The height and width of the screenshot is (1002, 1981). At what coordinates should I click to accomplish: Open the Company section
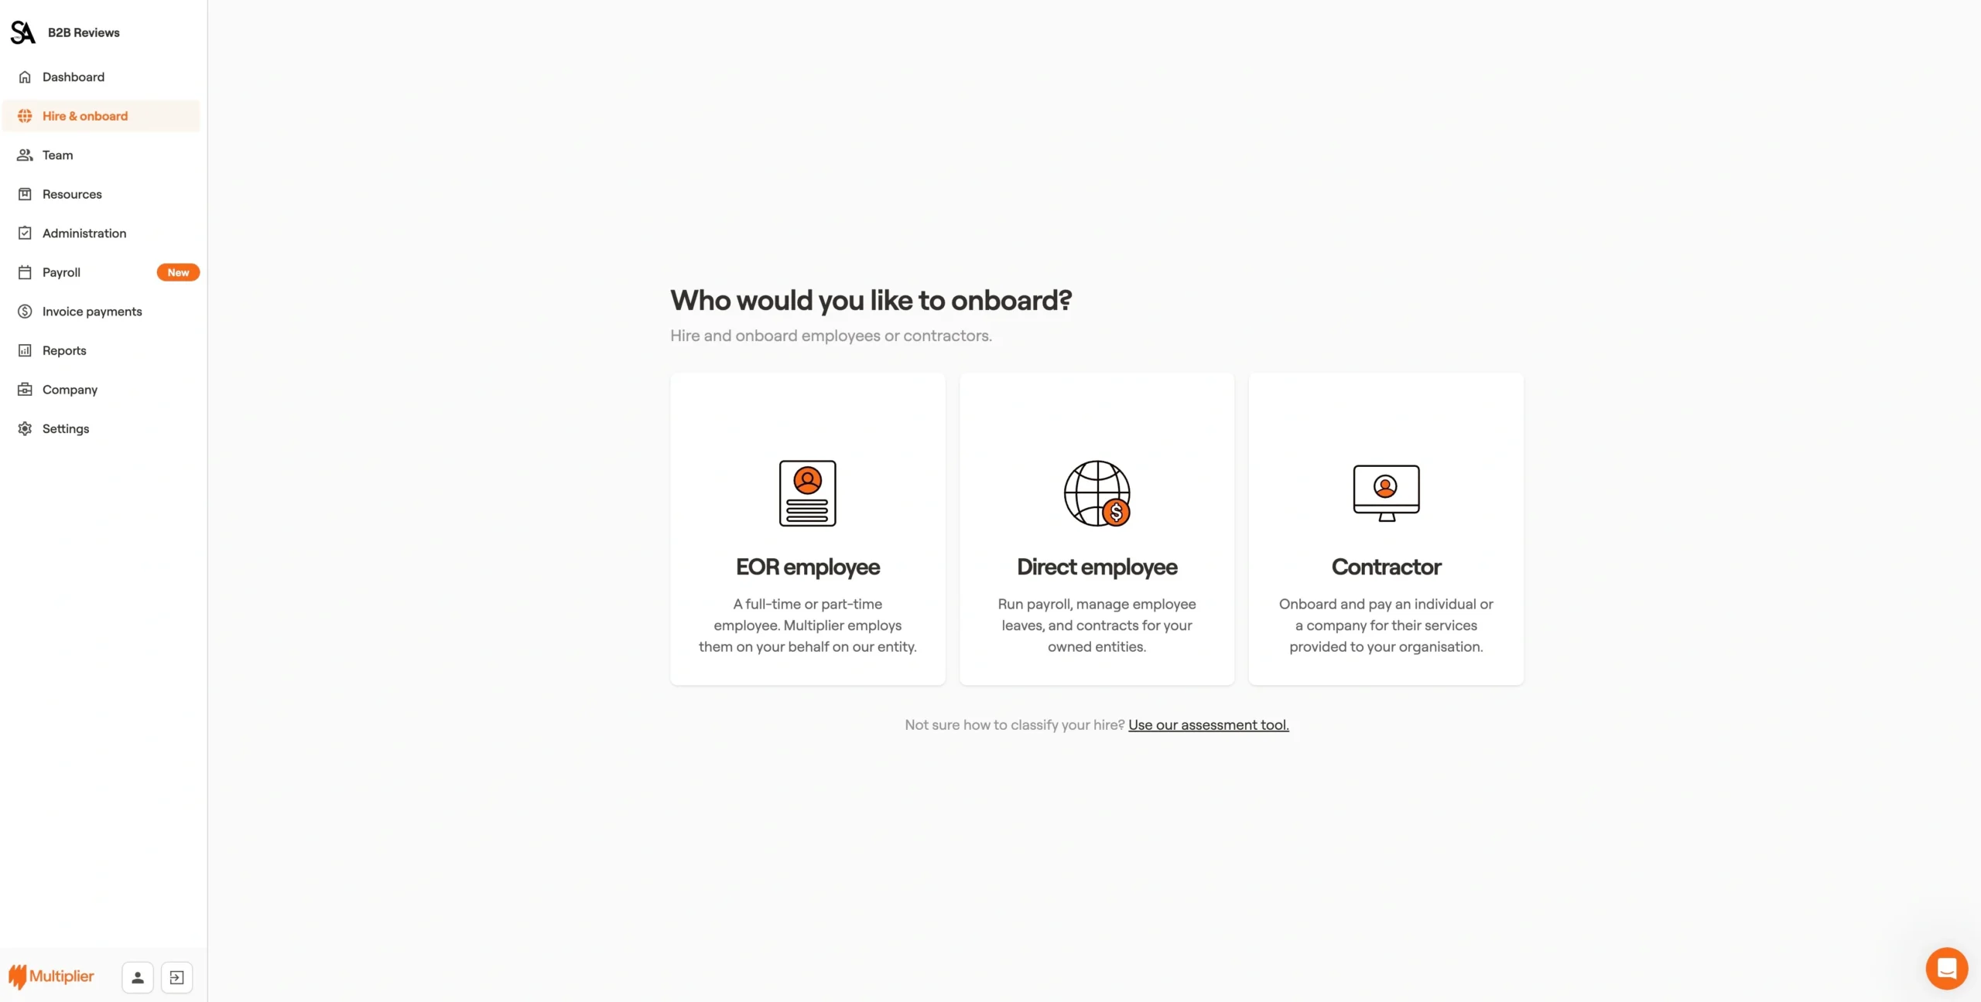pos(69,390)
